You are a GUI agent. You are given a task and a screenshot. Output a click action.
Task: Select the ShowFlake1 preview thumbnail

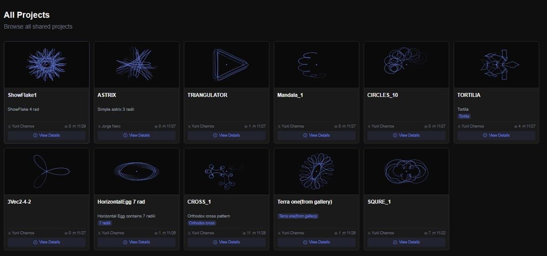pos(46,65)
